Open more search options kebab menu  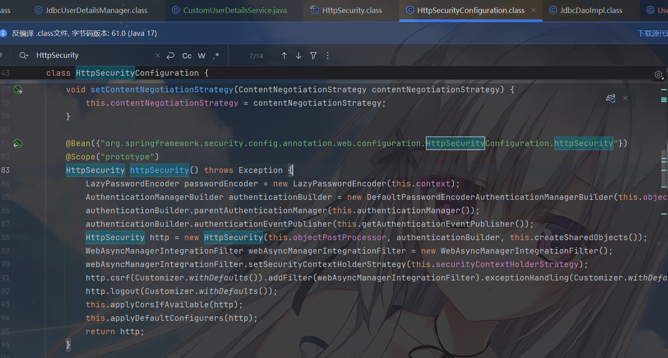[328, 56]
